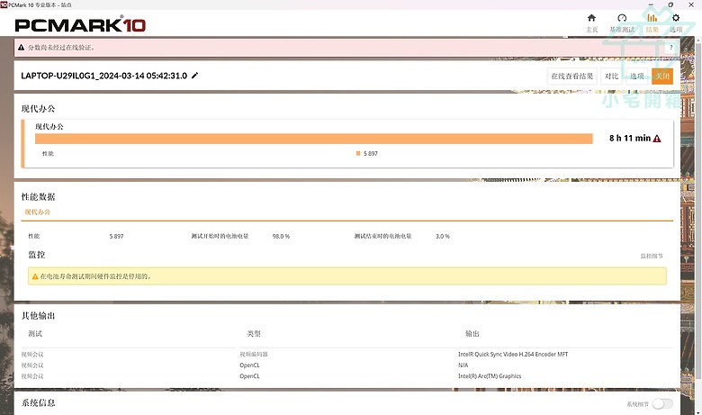Open the 监控细节 monitoring details link
Screen dimensions: 702x415
(652, 256)
